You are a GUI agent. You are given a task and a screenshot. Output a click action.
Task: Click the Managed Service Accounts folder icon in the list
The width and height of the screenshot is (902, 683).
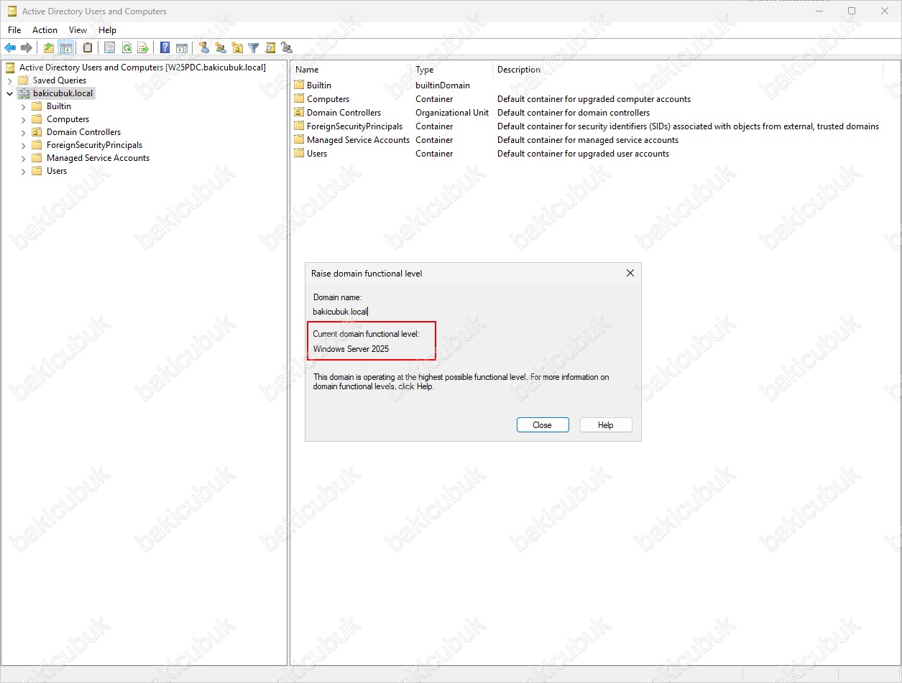[x=300, y=139]
